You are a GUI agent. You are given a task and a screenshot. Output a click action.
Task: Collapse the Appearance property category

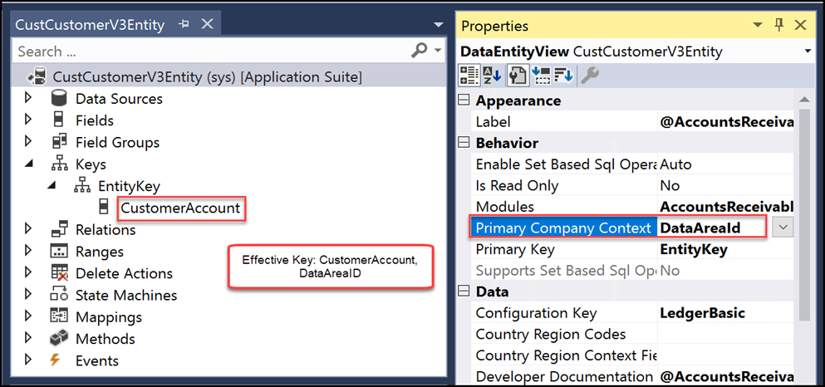464,100
